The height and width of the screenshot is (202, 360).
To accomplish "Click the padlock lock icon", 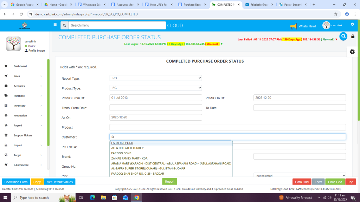I will [353, 36].
